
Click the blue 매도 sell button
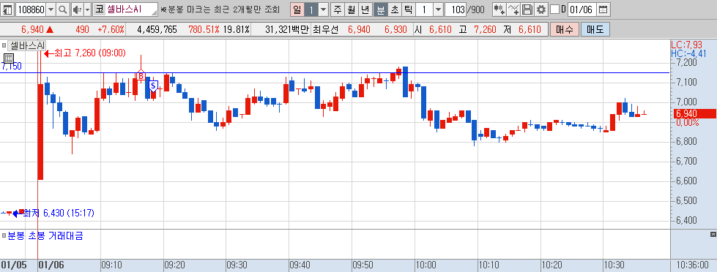(x=595, y=30)
